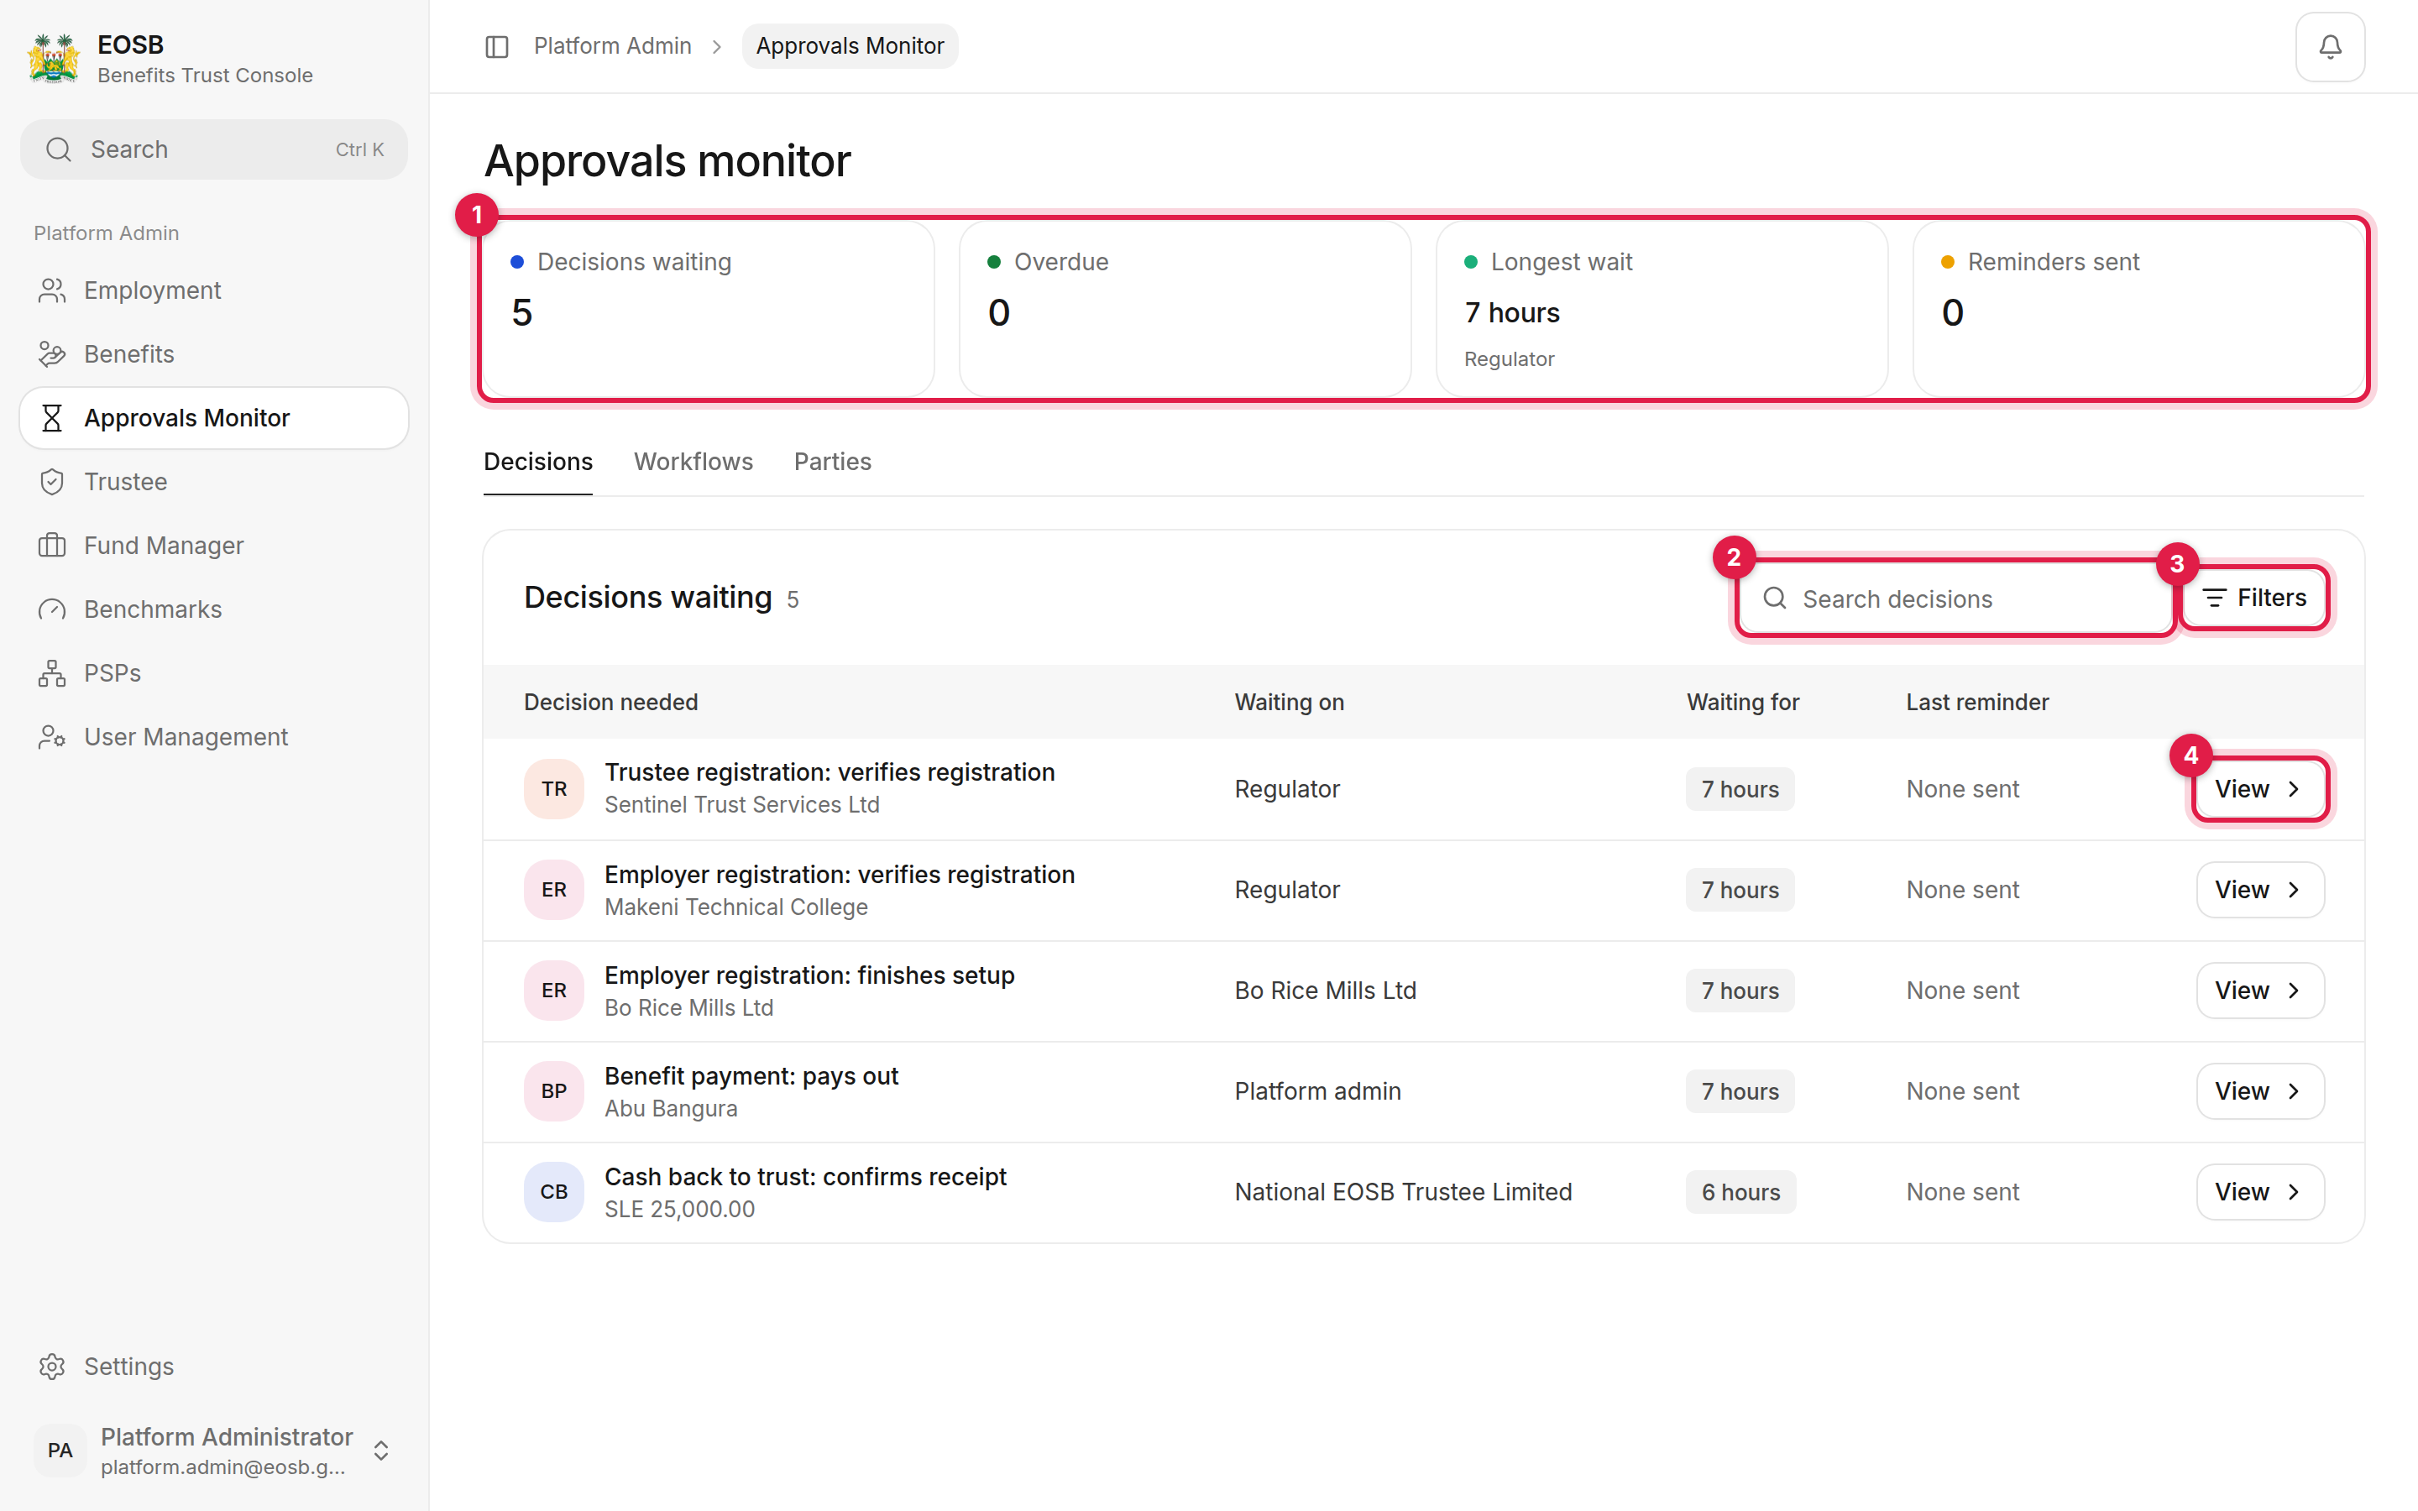Click the Decisions waiting summary card
Screen dimensions: 2418x1511
708,309
